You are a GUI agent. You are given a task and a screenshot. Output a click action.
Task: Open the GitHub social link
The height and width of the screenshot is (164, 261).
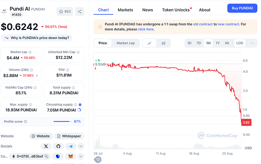coord(58,146)
